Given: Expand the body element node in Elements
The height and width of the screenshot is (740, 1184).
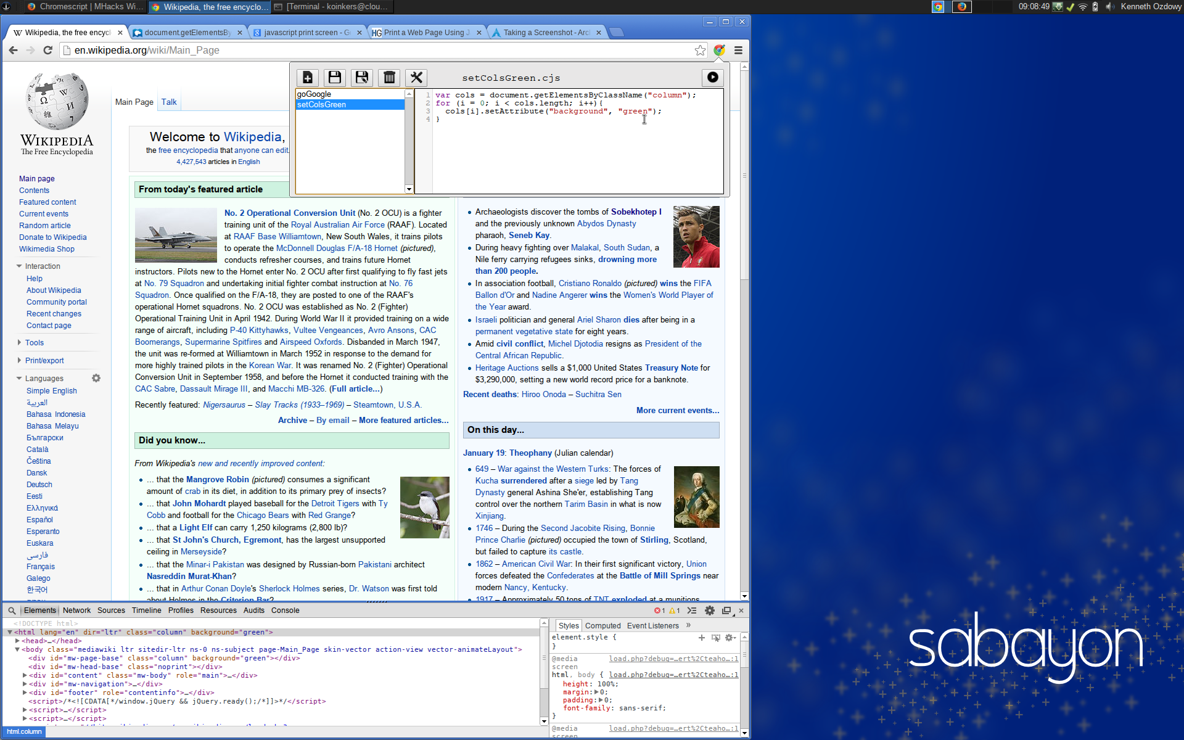Looking at the screenshot, I should tap(17, 649).
